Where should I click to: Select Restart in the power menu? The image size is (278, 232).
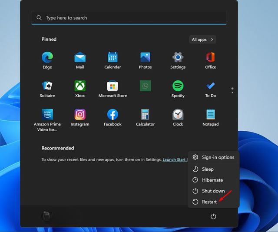[x=213, y=202]
